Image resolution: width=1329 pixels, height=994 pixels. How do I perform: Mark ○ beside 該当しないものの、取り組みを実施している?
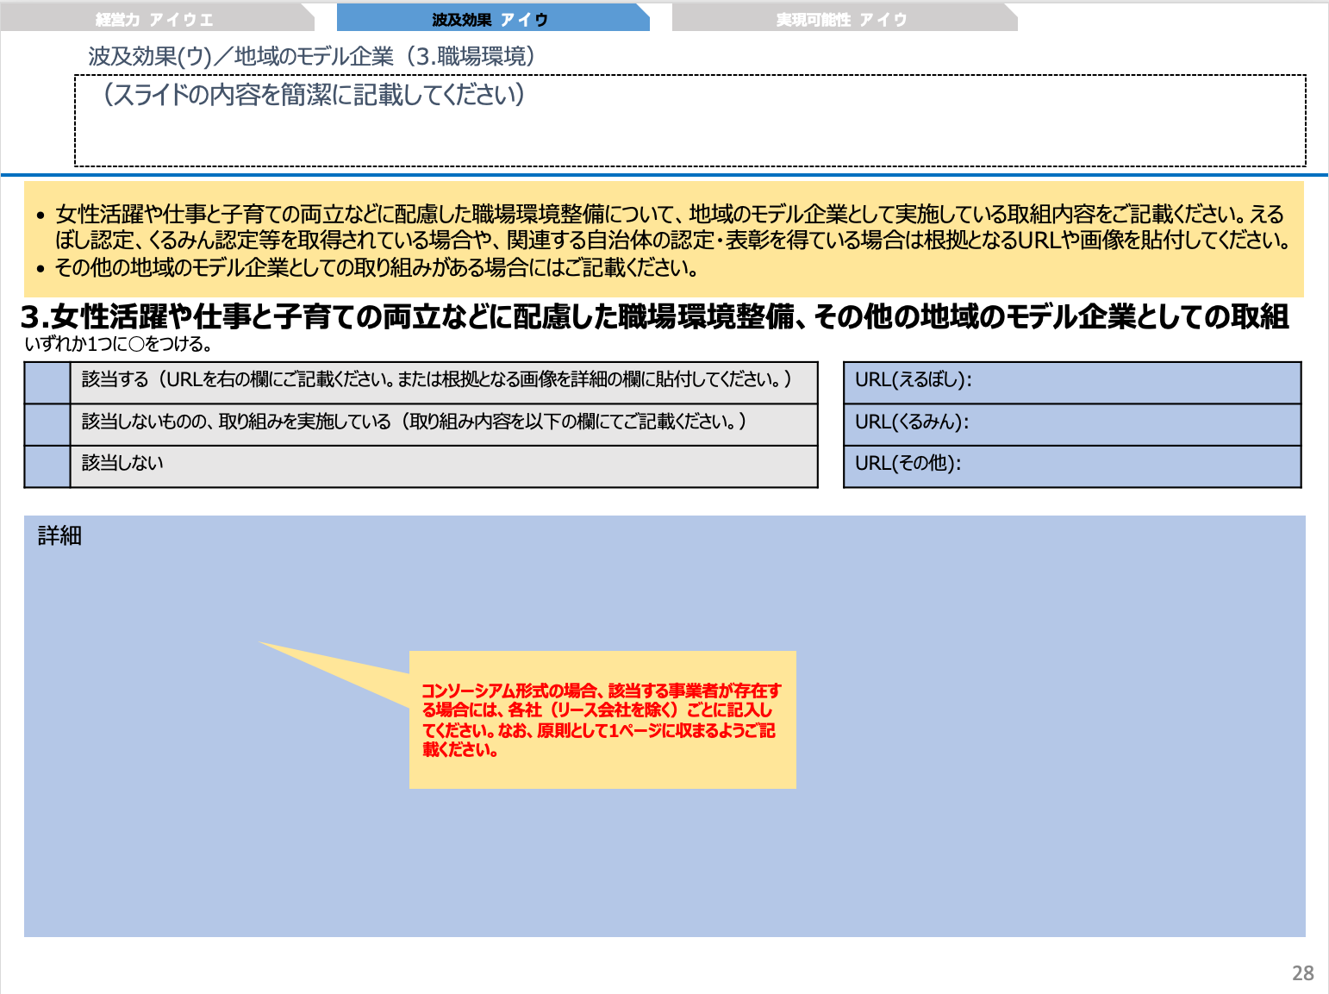click(x=47, y=425)
